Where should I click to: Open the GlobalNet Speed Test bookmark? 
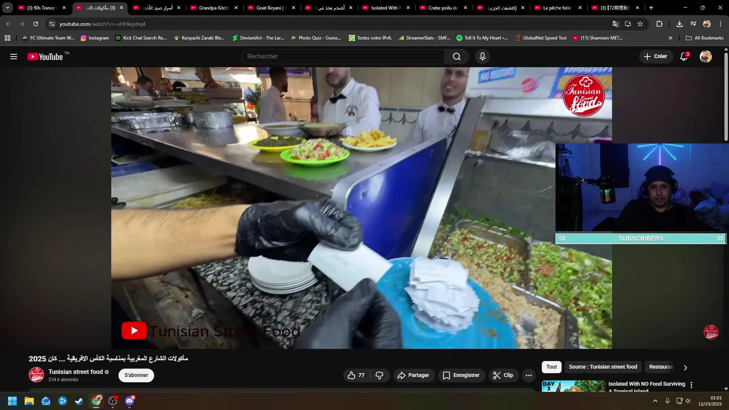click(540, 38)
